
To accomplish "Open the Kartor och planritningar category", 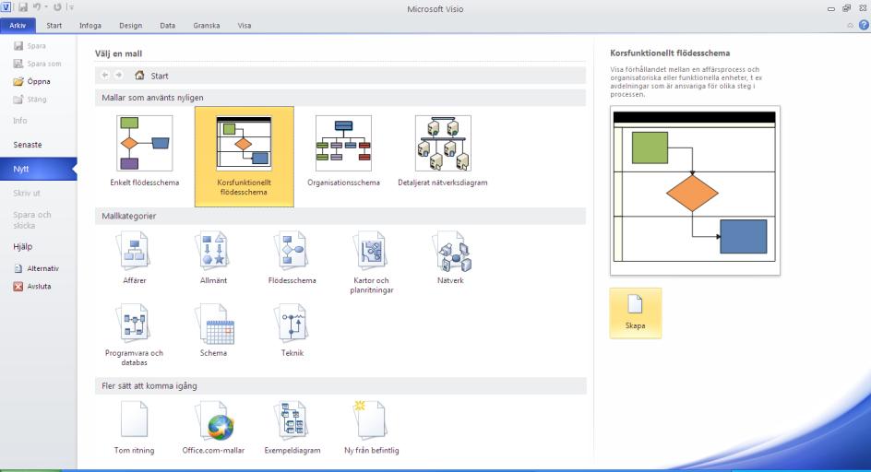I will tap(372, 263).
